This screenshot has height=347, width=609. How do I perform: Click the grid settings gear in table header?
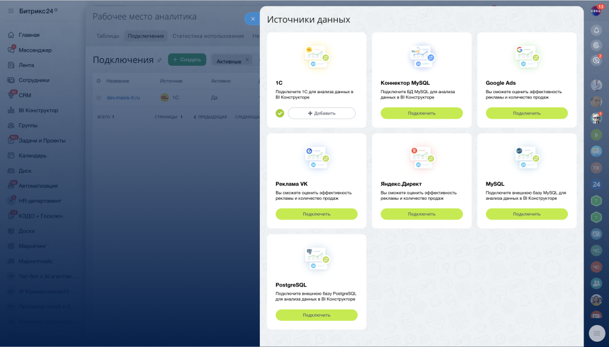point(99,81)
